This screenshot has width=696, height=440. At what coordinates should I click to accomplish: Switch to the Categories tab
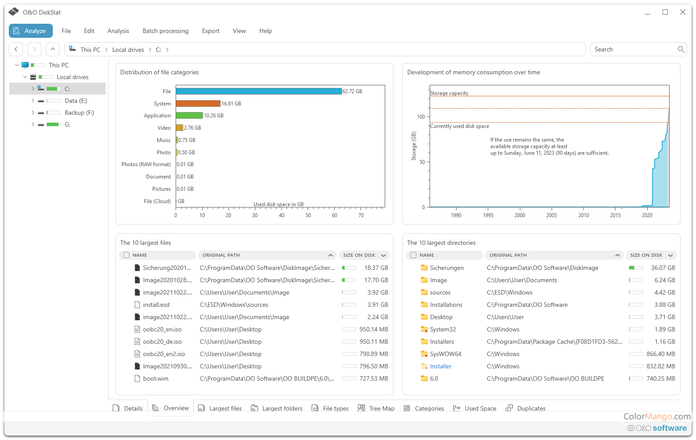pos(424,408)
